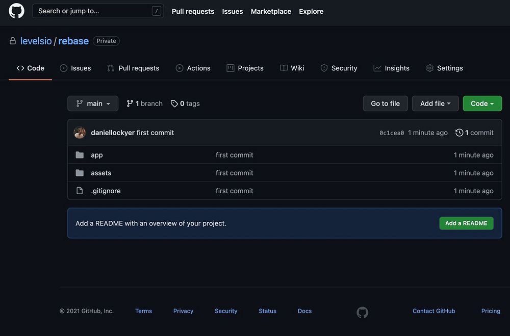
Task: Expand the main branch dropdown
Action: 93,104
